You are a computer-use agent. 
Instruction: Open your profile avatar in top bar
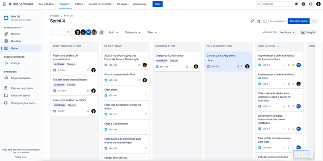(x=318, y=4)
